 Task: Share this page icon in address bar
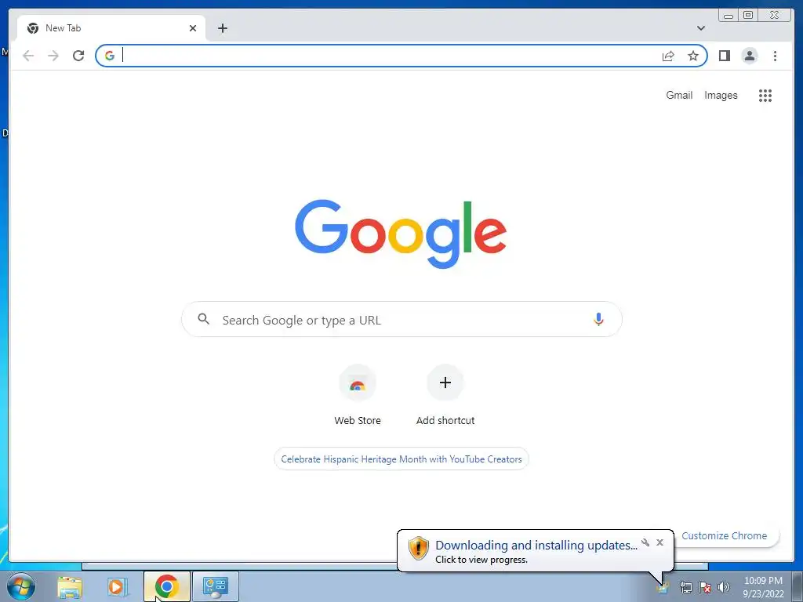tap(668, 56)
